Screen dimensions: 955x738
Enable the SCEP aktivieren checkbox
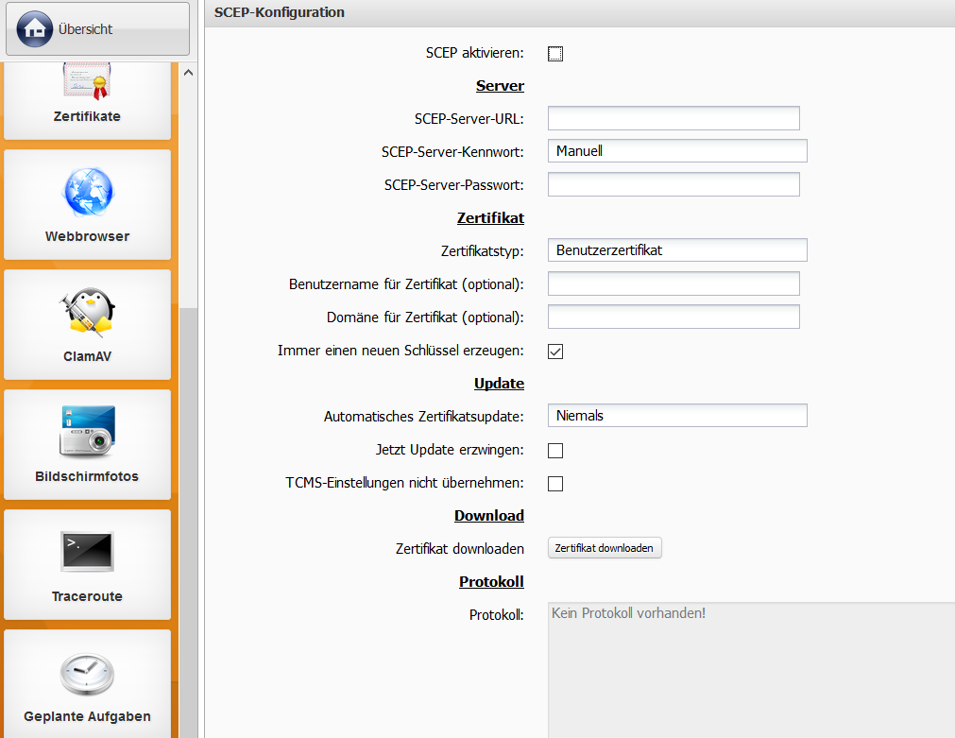click(555, 54)
